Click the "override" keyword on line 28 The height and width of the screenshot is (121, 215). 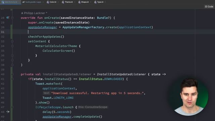point(28,18)
